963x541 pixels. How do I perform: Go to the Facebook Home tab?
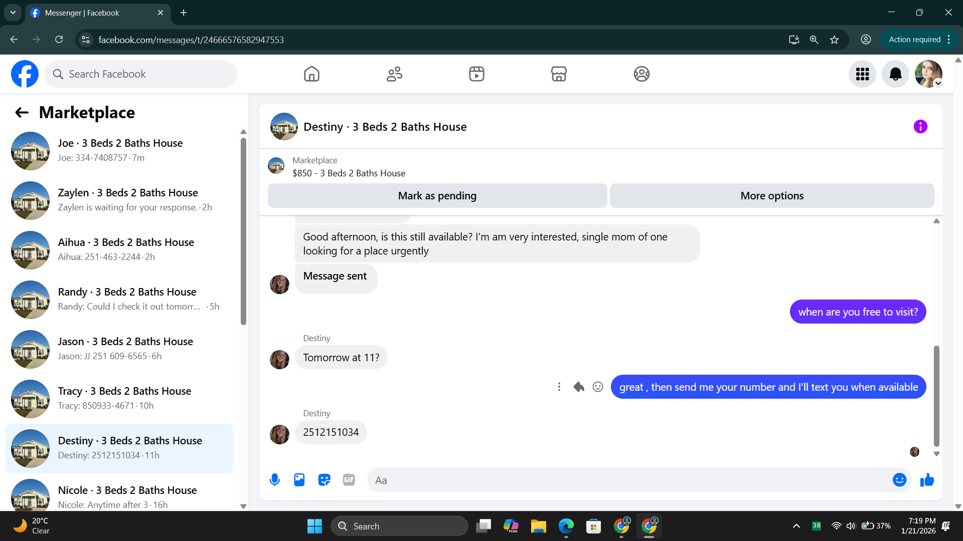pyautogui.click(x=311, y=74)
